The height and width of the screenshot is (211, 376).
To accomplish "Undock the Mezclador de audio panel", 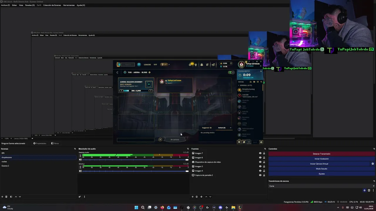I will click(188, 149).
